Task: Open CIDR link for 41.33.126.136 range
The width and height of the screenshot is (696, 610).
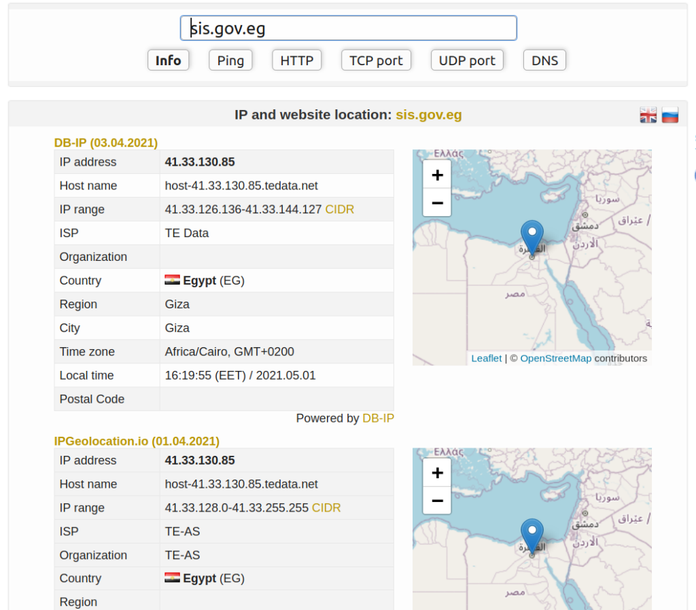Action: 340,209
